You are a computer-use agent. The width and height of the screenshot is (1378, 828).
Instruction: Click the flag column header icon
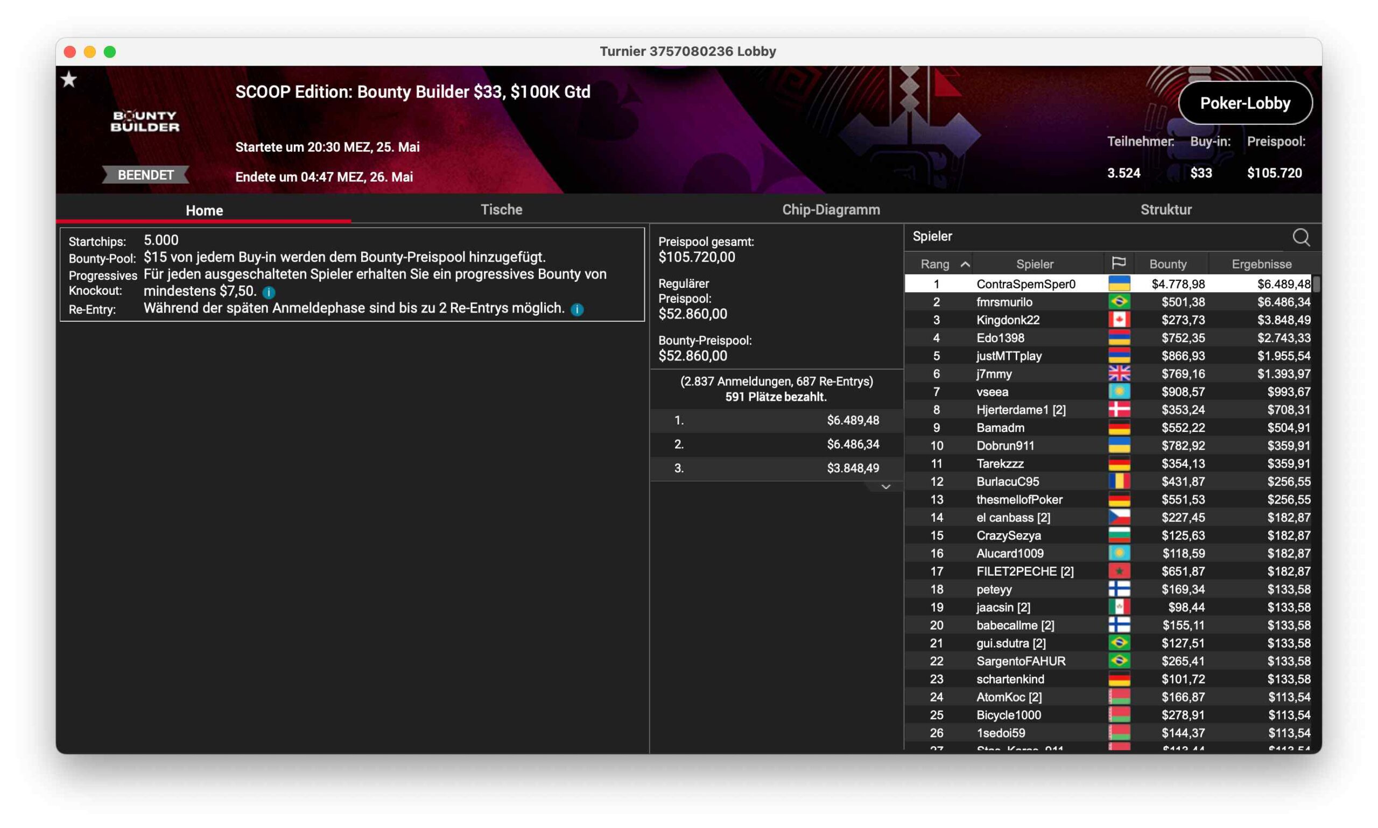[x=1119, y=263]
